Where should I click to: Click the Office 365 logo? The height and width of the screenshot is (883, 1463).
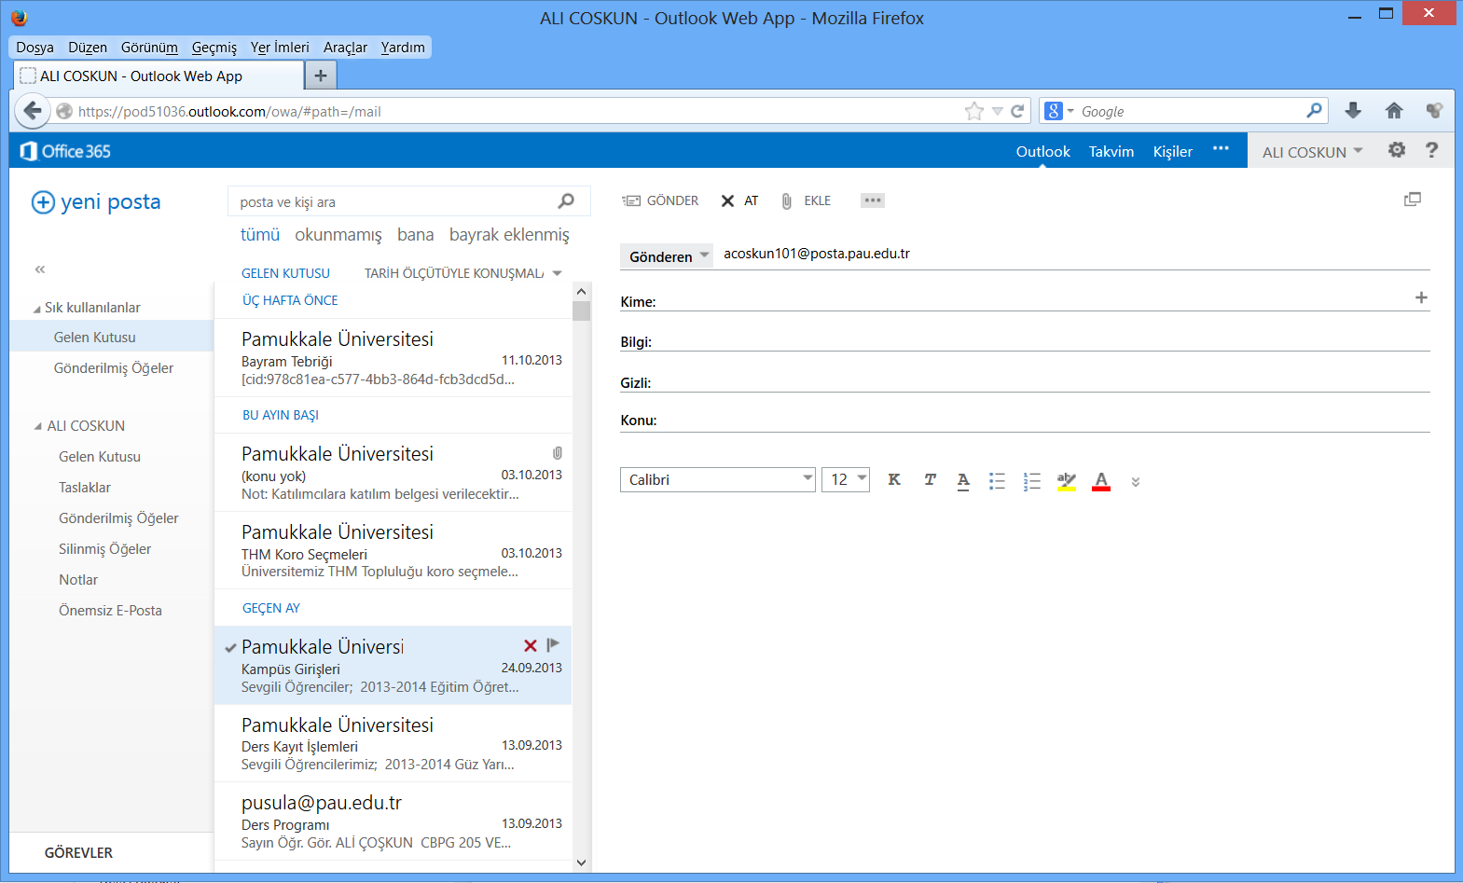click(65, 151)
